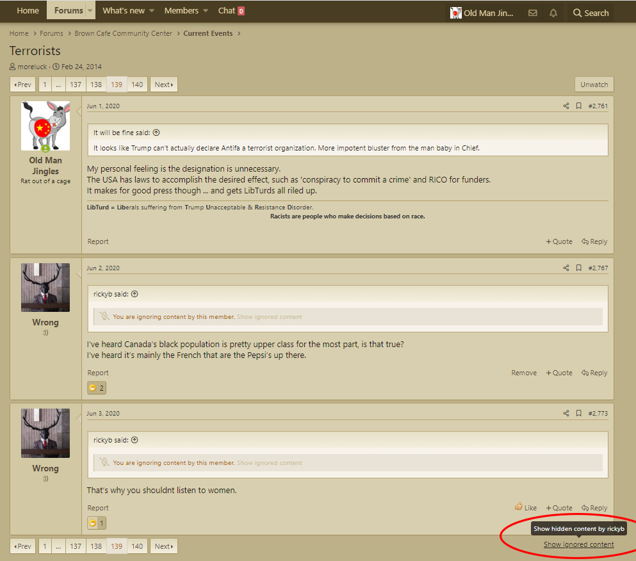Screen dimensions: 636x561
Task: Quote post #2,773
Action: pyautogui.click(x=559, y=508)
